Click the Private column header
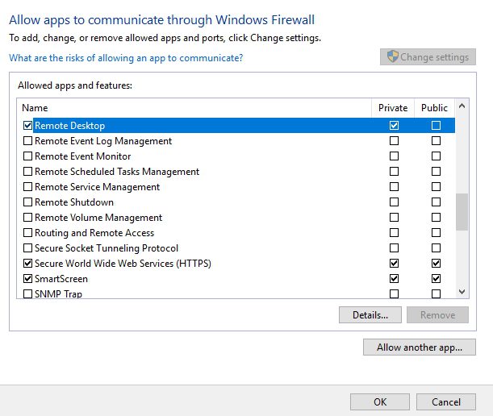The height and width of the screenshot is (416, 493). pyautogui.click(x=393, y=108)
